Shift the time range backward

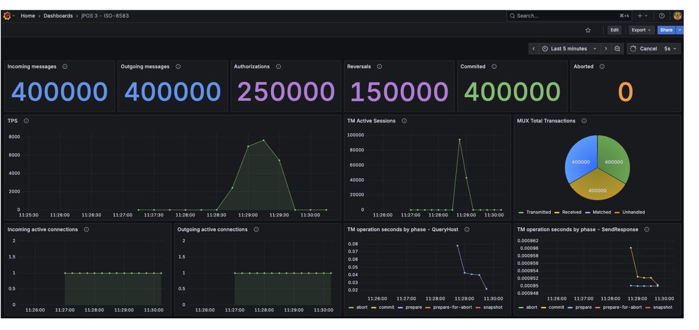[x=534, y=49]
